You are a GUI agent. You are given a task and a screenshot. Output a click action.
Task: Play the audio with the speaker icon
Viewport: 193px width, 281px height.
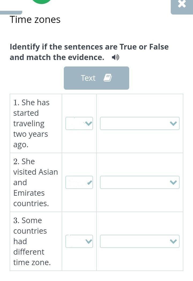point(116,57)
